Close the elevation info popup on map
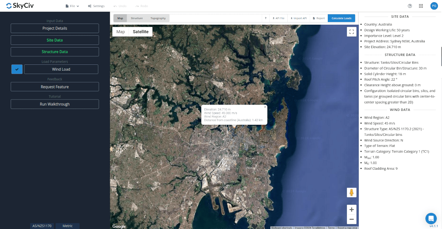 point(265,107)
